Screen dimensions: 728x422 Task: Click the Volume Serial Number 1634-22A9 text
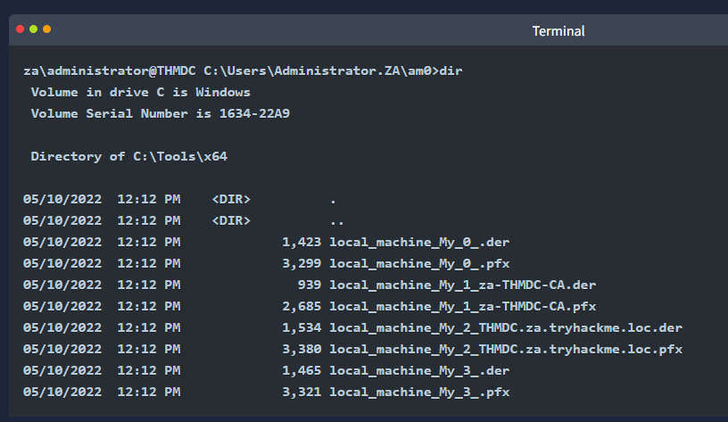(x=161, y=113)
